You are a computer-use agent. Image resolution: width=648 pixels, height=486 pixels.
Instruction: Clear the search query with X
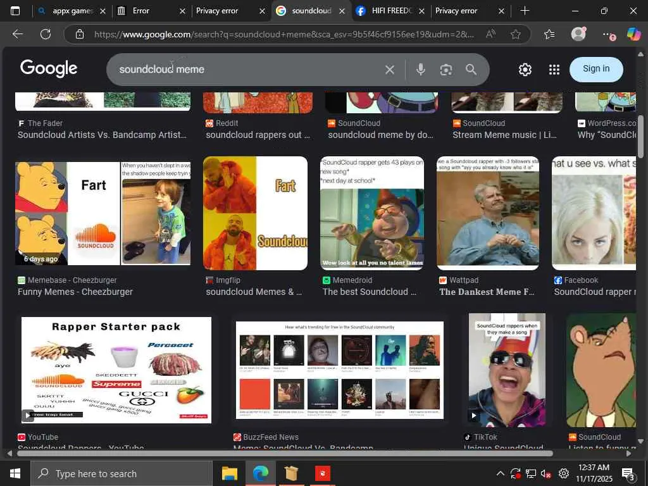389,70
